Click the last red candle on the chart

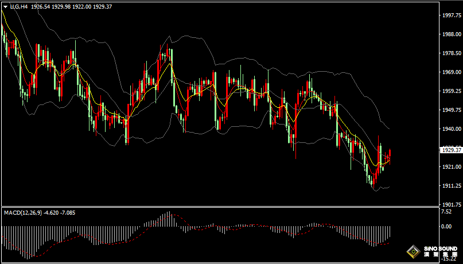tap(390, 153)
